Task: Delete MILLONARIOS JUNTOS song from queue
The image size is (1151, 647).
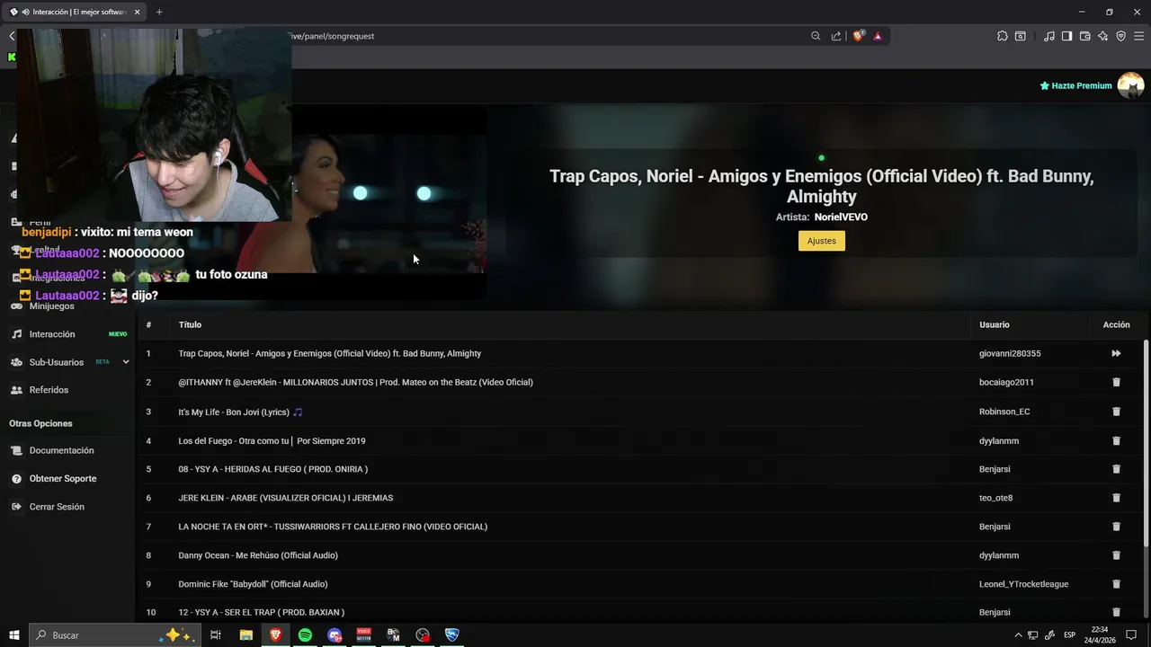Action: [1116, 382]
